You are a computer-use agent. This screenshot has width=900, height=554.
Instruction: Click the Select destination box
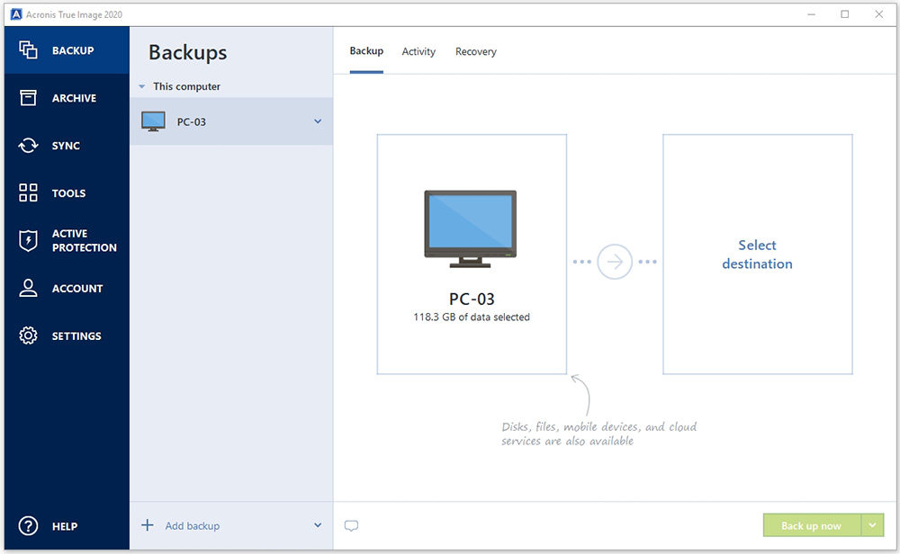point(757,254)
